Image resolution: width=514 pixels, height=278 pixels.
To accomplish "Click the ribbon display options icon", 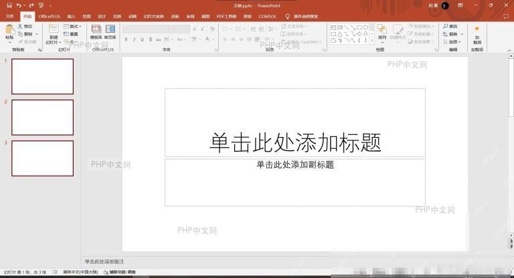I will click(x=460, y=5).
